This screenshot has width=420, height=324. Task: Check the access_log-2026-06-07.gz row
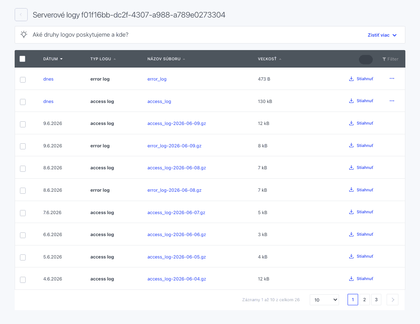(23, 213)
